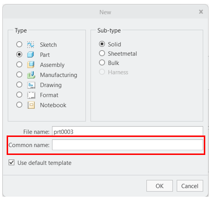Click the Notebook type icon
210x199 pixels.
[31, 105]
